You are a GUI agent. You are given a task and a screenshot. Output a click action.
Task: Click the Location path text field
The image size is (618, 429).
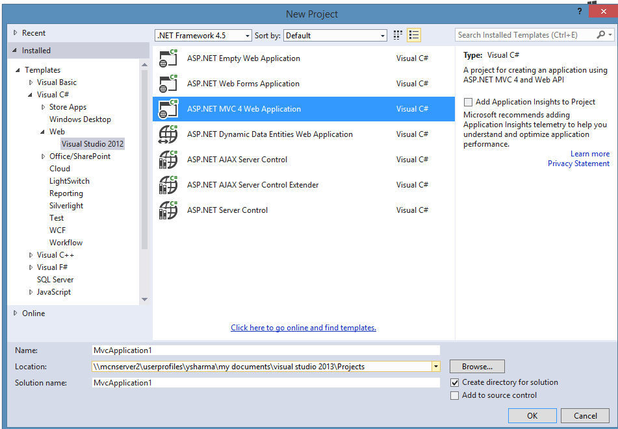click(x=262, y=367)
